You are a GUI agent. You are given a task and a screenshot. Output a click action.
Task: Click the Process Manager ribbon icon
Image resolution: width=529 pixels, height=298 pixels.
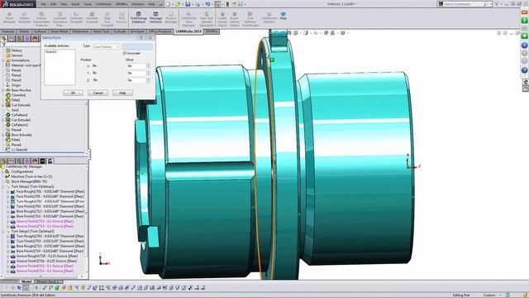[171, 17]
